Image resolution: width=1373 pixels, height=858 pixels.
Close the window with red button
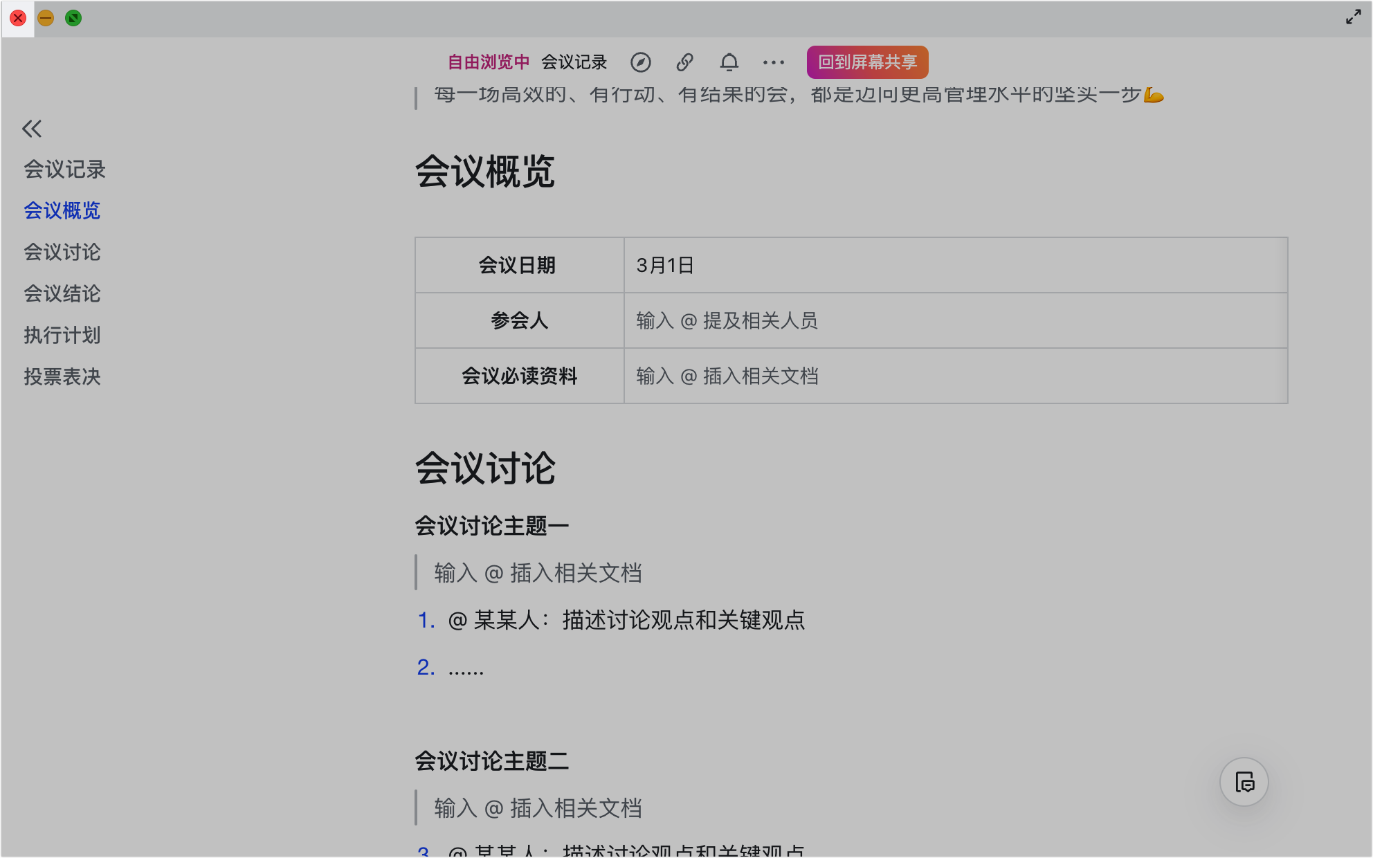(18, 18)
